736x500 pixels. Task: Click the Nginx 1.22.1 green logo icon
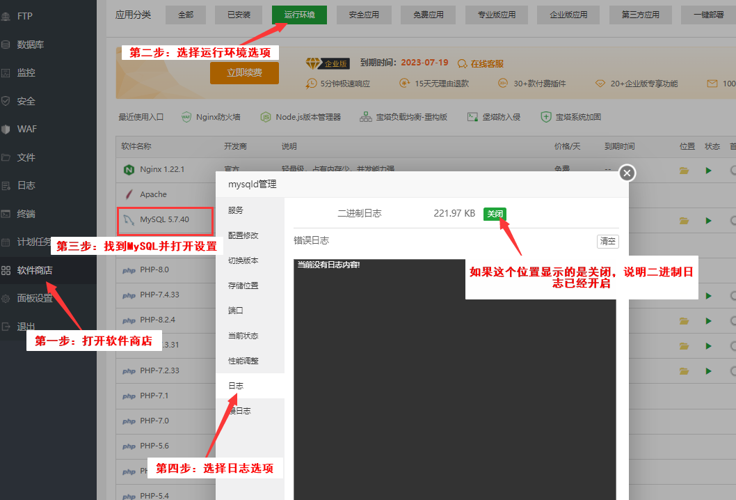coord(129,170)
